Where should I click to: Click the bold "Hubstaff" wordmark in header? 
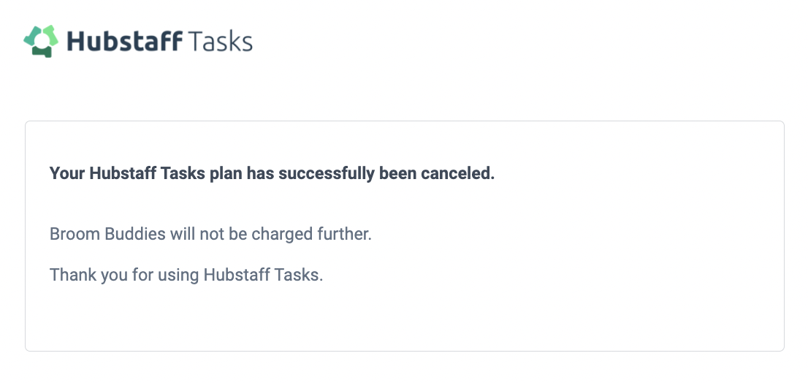click(x=124, y=41)
